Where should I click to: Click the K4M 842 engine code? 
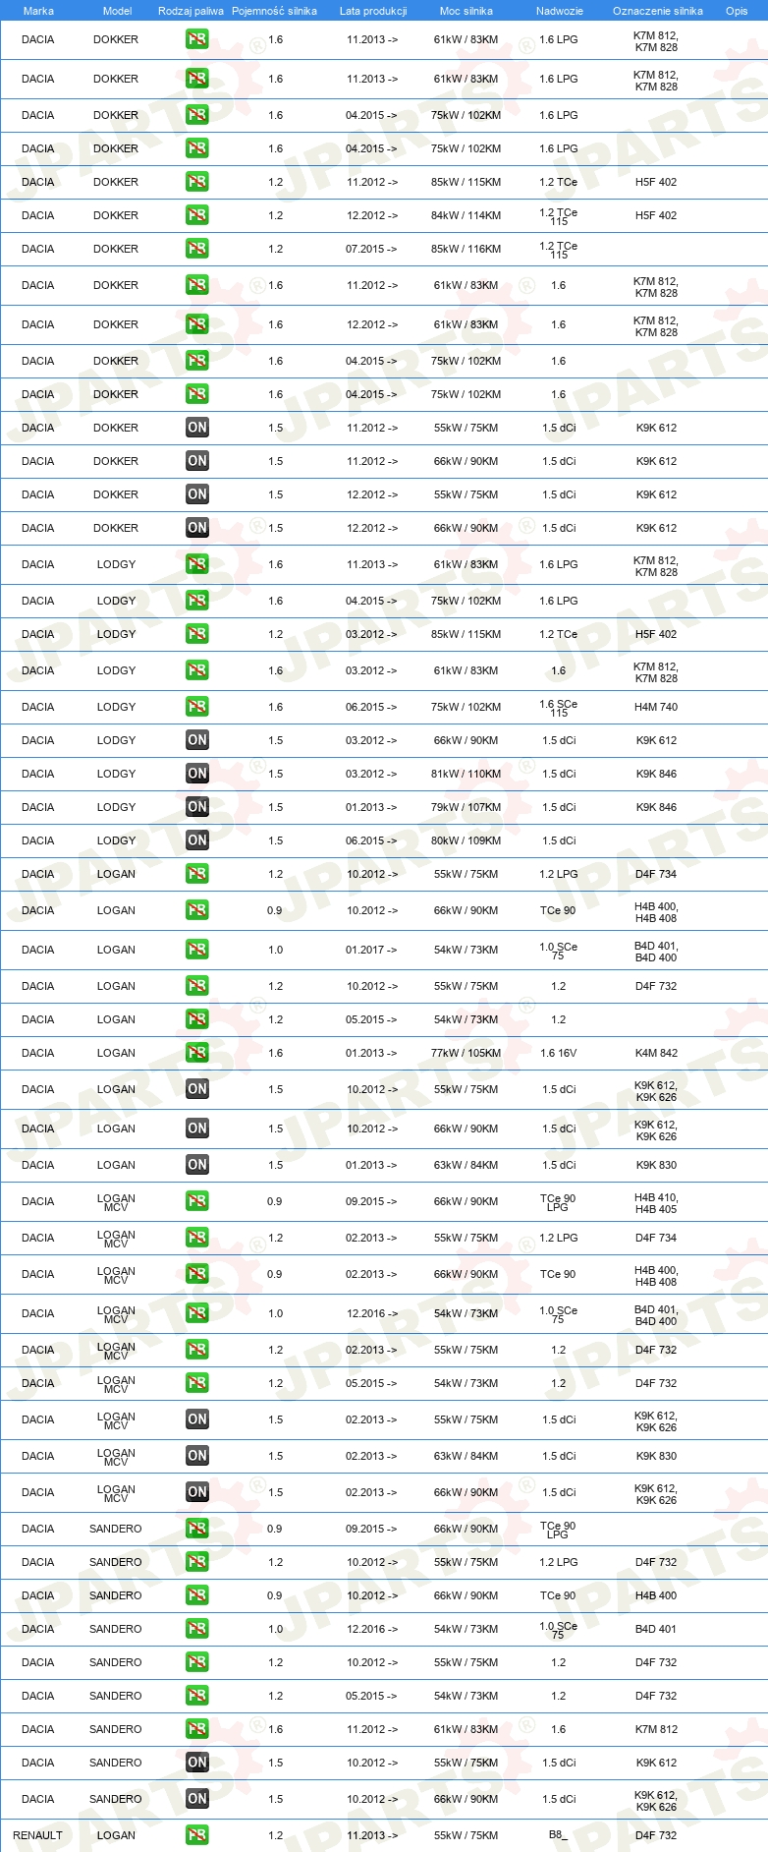(x=656, y=1053)
